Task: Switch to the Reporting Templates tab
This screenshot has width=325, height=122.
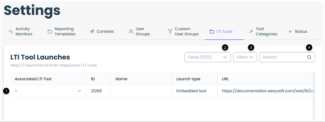Action: [x=62, y=32]
